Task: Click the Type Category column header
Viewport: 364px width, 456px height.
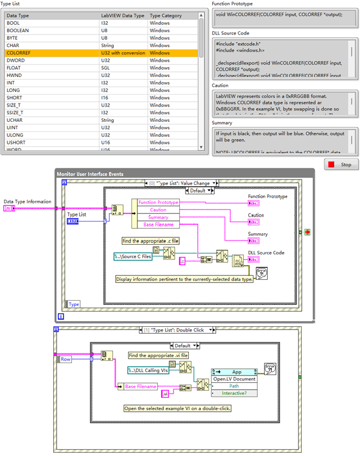Action: click(173, 16)
